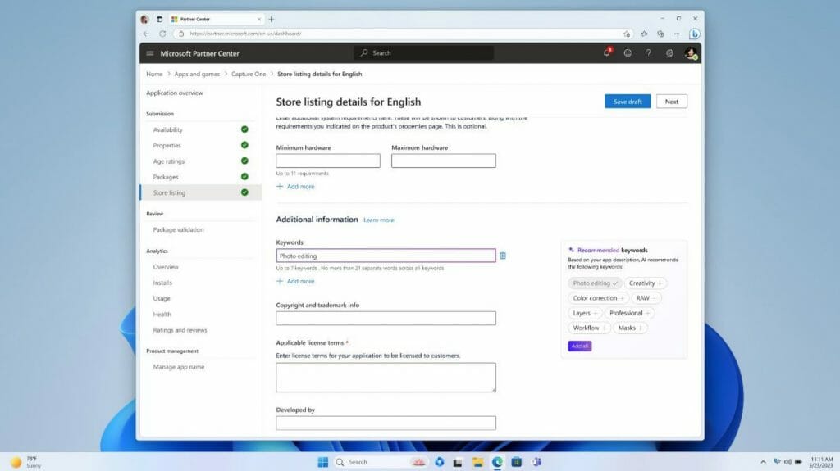Screen dimensions: 840x471
Task: Select Availability in the Submission sidebar
Action: click(x=168, y=129)
